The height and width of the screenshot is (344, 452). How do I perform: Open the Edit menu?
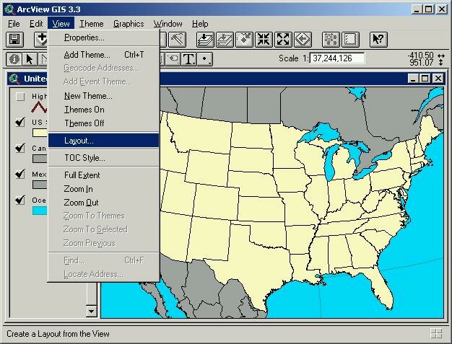pyautogui.click(x=36, y=24)
